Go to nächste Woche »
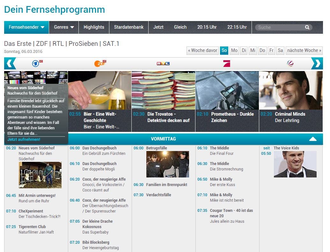The width and height of the screenshot is (330, 252). (304, 50)
